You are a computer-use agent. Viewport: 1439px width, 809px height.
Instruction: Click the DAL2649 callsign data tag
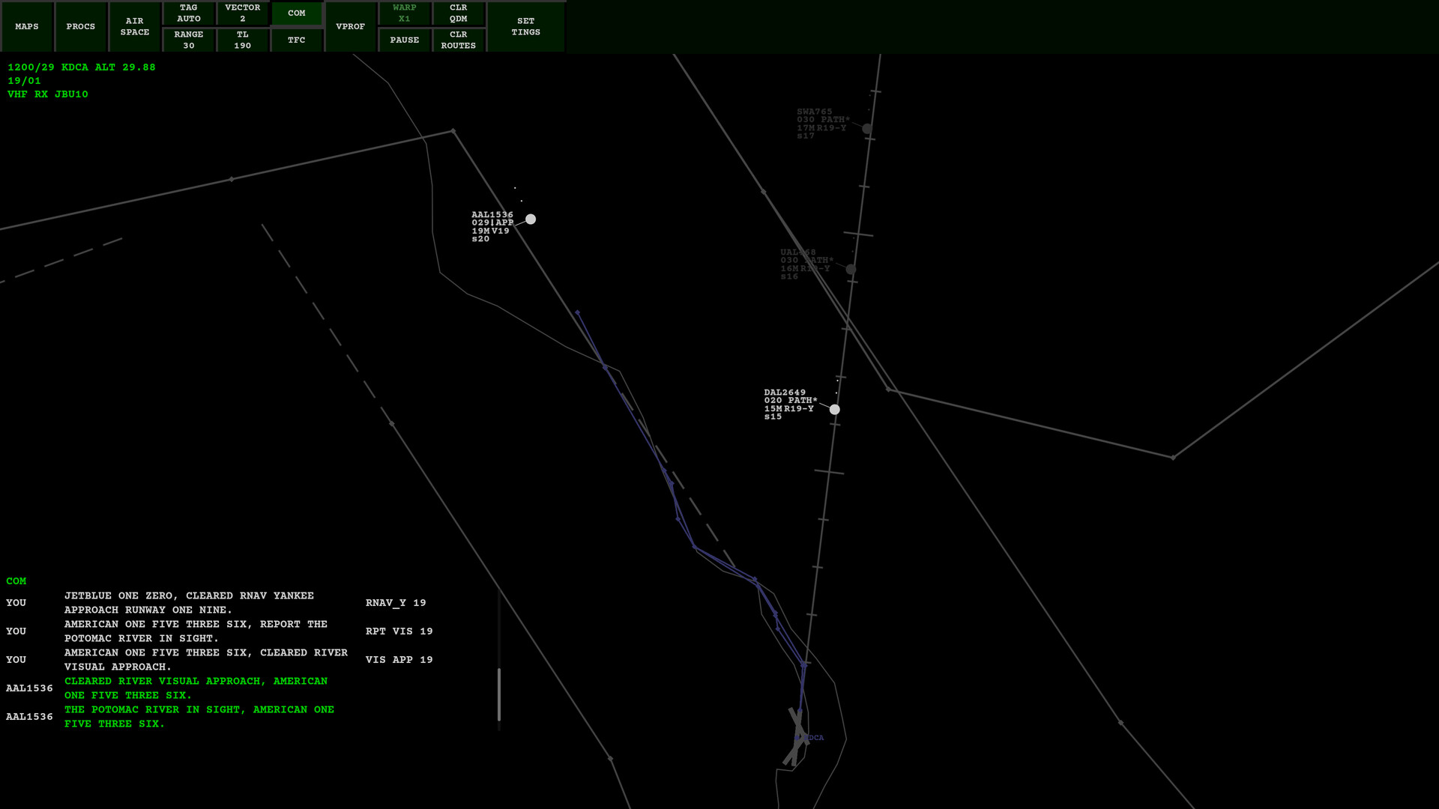click(x=785, y=393)
